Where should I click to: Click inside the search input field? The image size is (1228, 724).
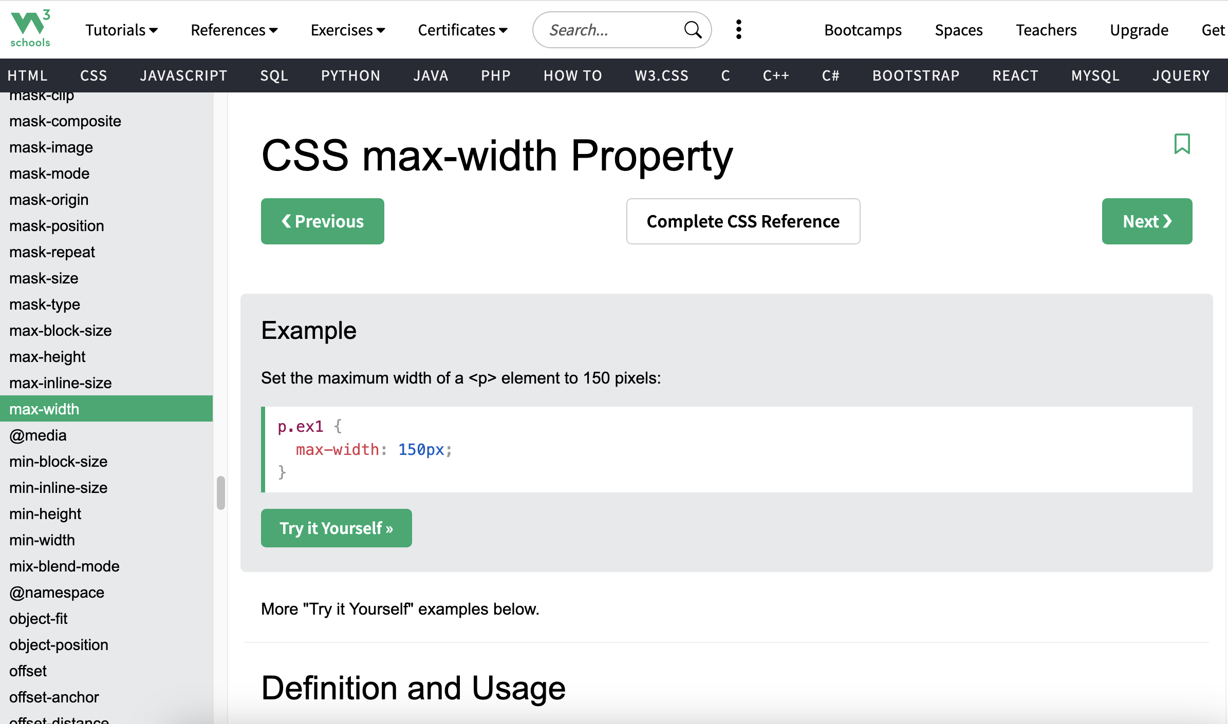click(606, 29)
